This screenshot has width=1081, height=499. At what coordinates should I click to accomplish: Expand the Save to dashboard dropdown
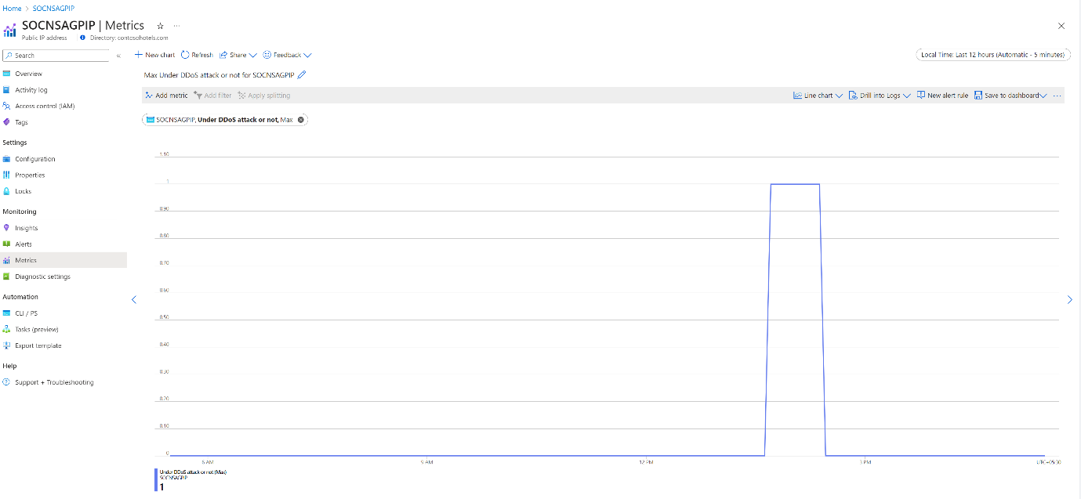(x=1010, y=96)
